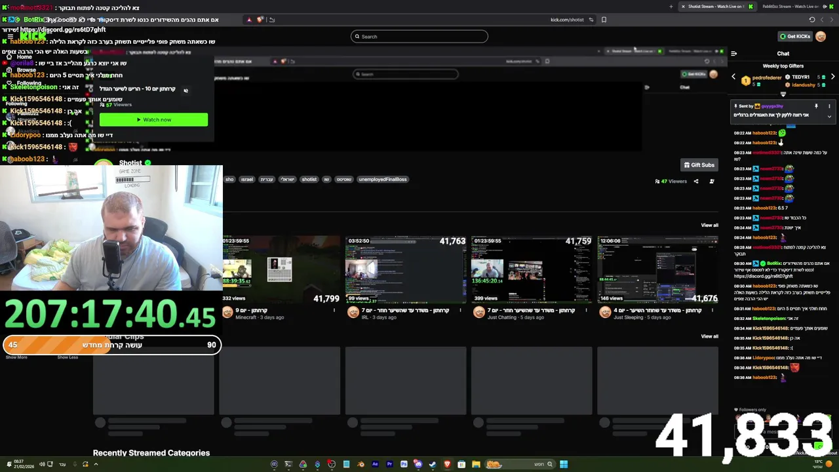Click the kick.com/shotist address bar

point(567,20)
